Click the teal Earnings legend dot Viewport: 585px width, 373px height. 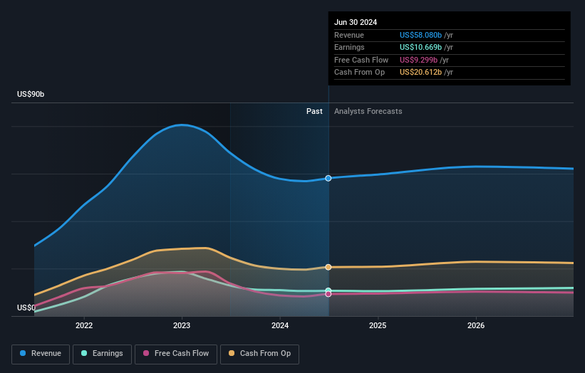click(84, 353)
